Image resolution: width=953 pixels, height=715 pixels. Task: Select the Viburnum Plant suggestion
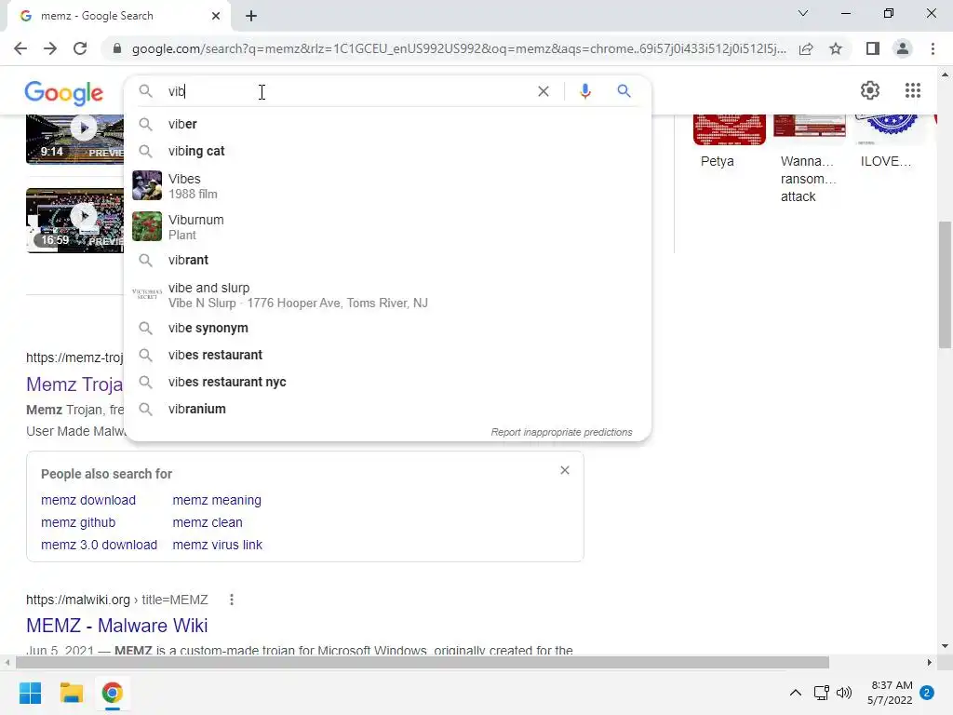(388, 227)
